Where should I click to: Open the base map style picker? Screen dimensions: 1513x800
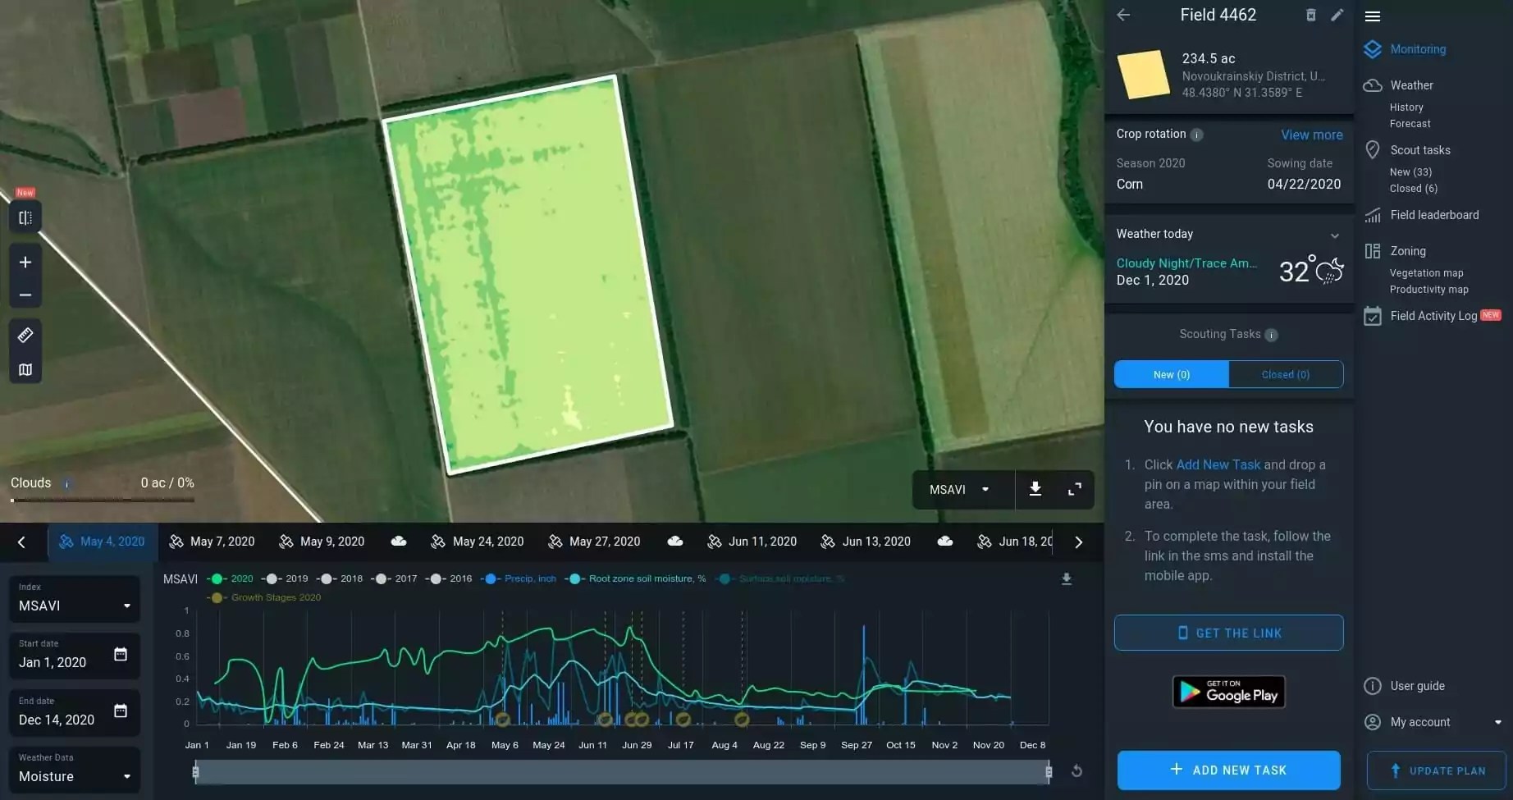[25, 369]
